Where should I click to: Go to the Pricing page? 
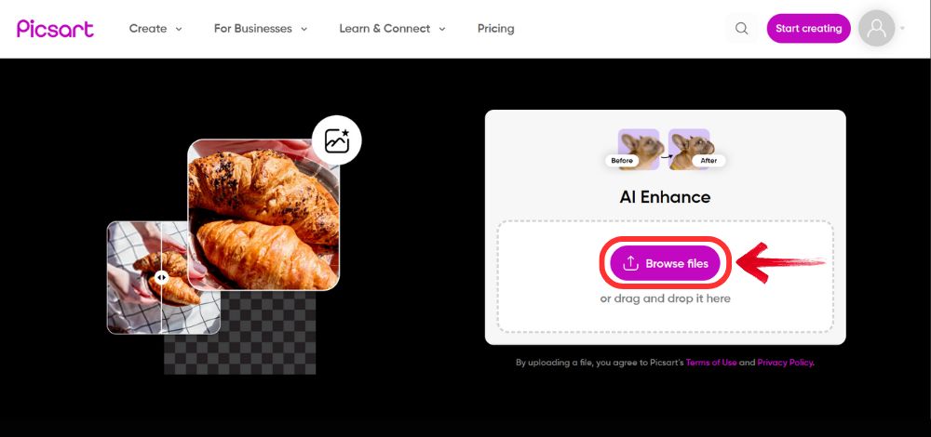[x=496, y=29]
